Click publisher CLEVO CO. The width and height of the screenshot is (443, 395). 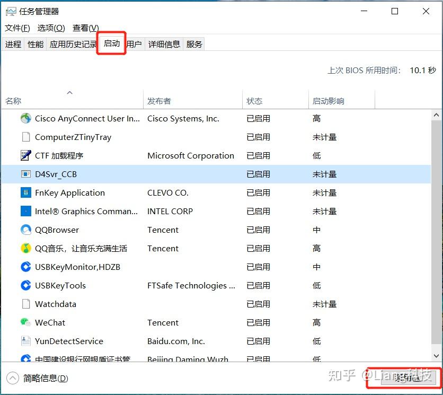(x=168, y=193)
